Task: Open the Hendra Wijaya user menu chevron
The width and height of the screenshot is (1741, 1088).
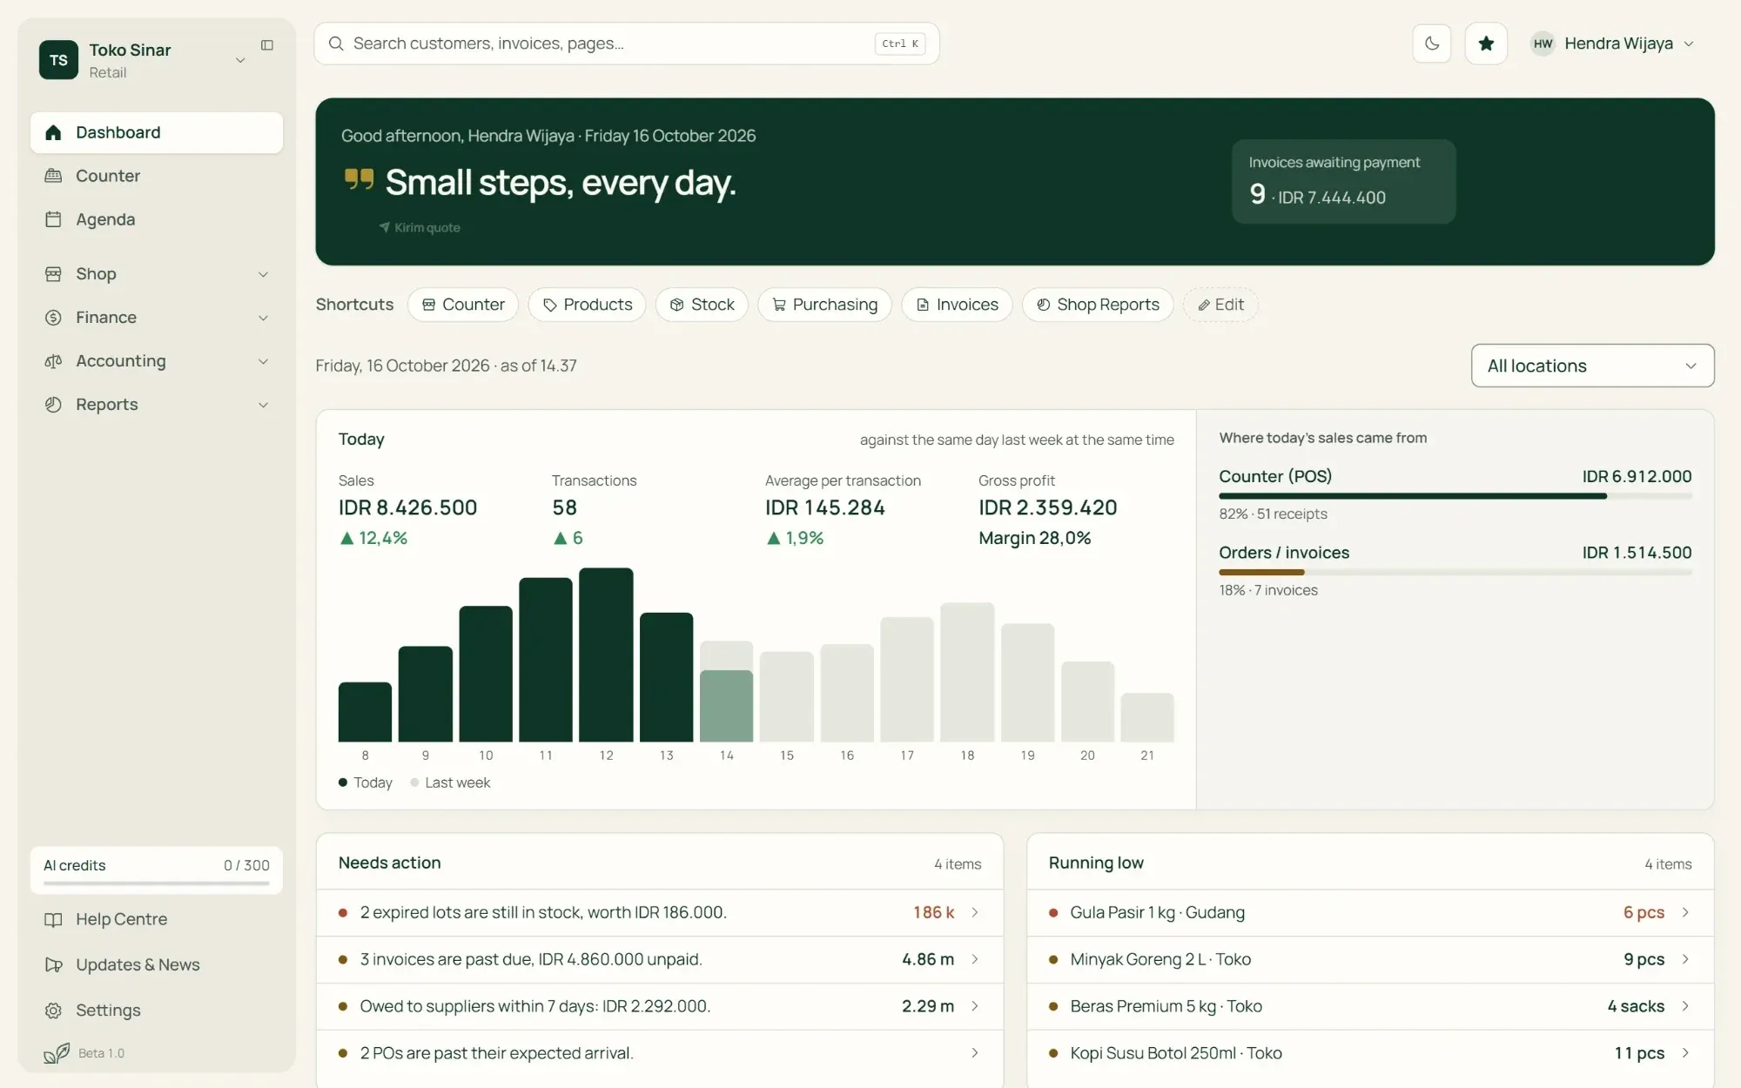Action: point(1689,44)
